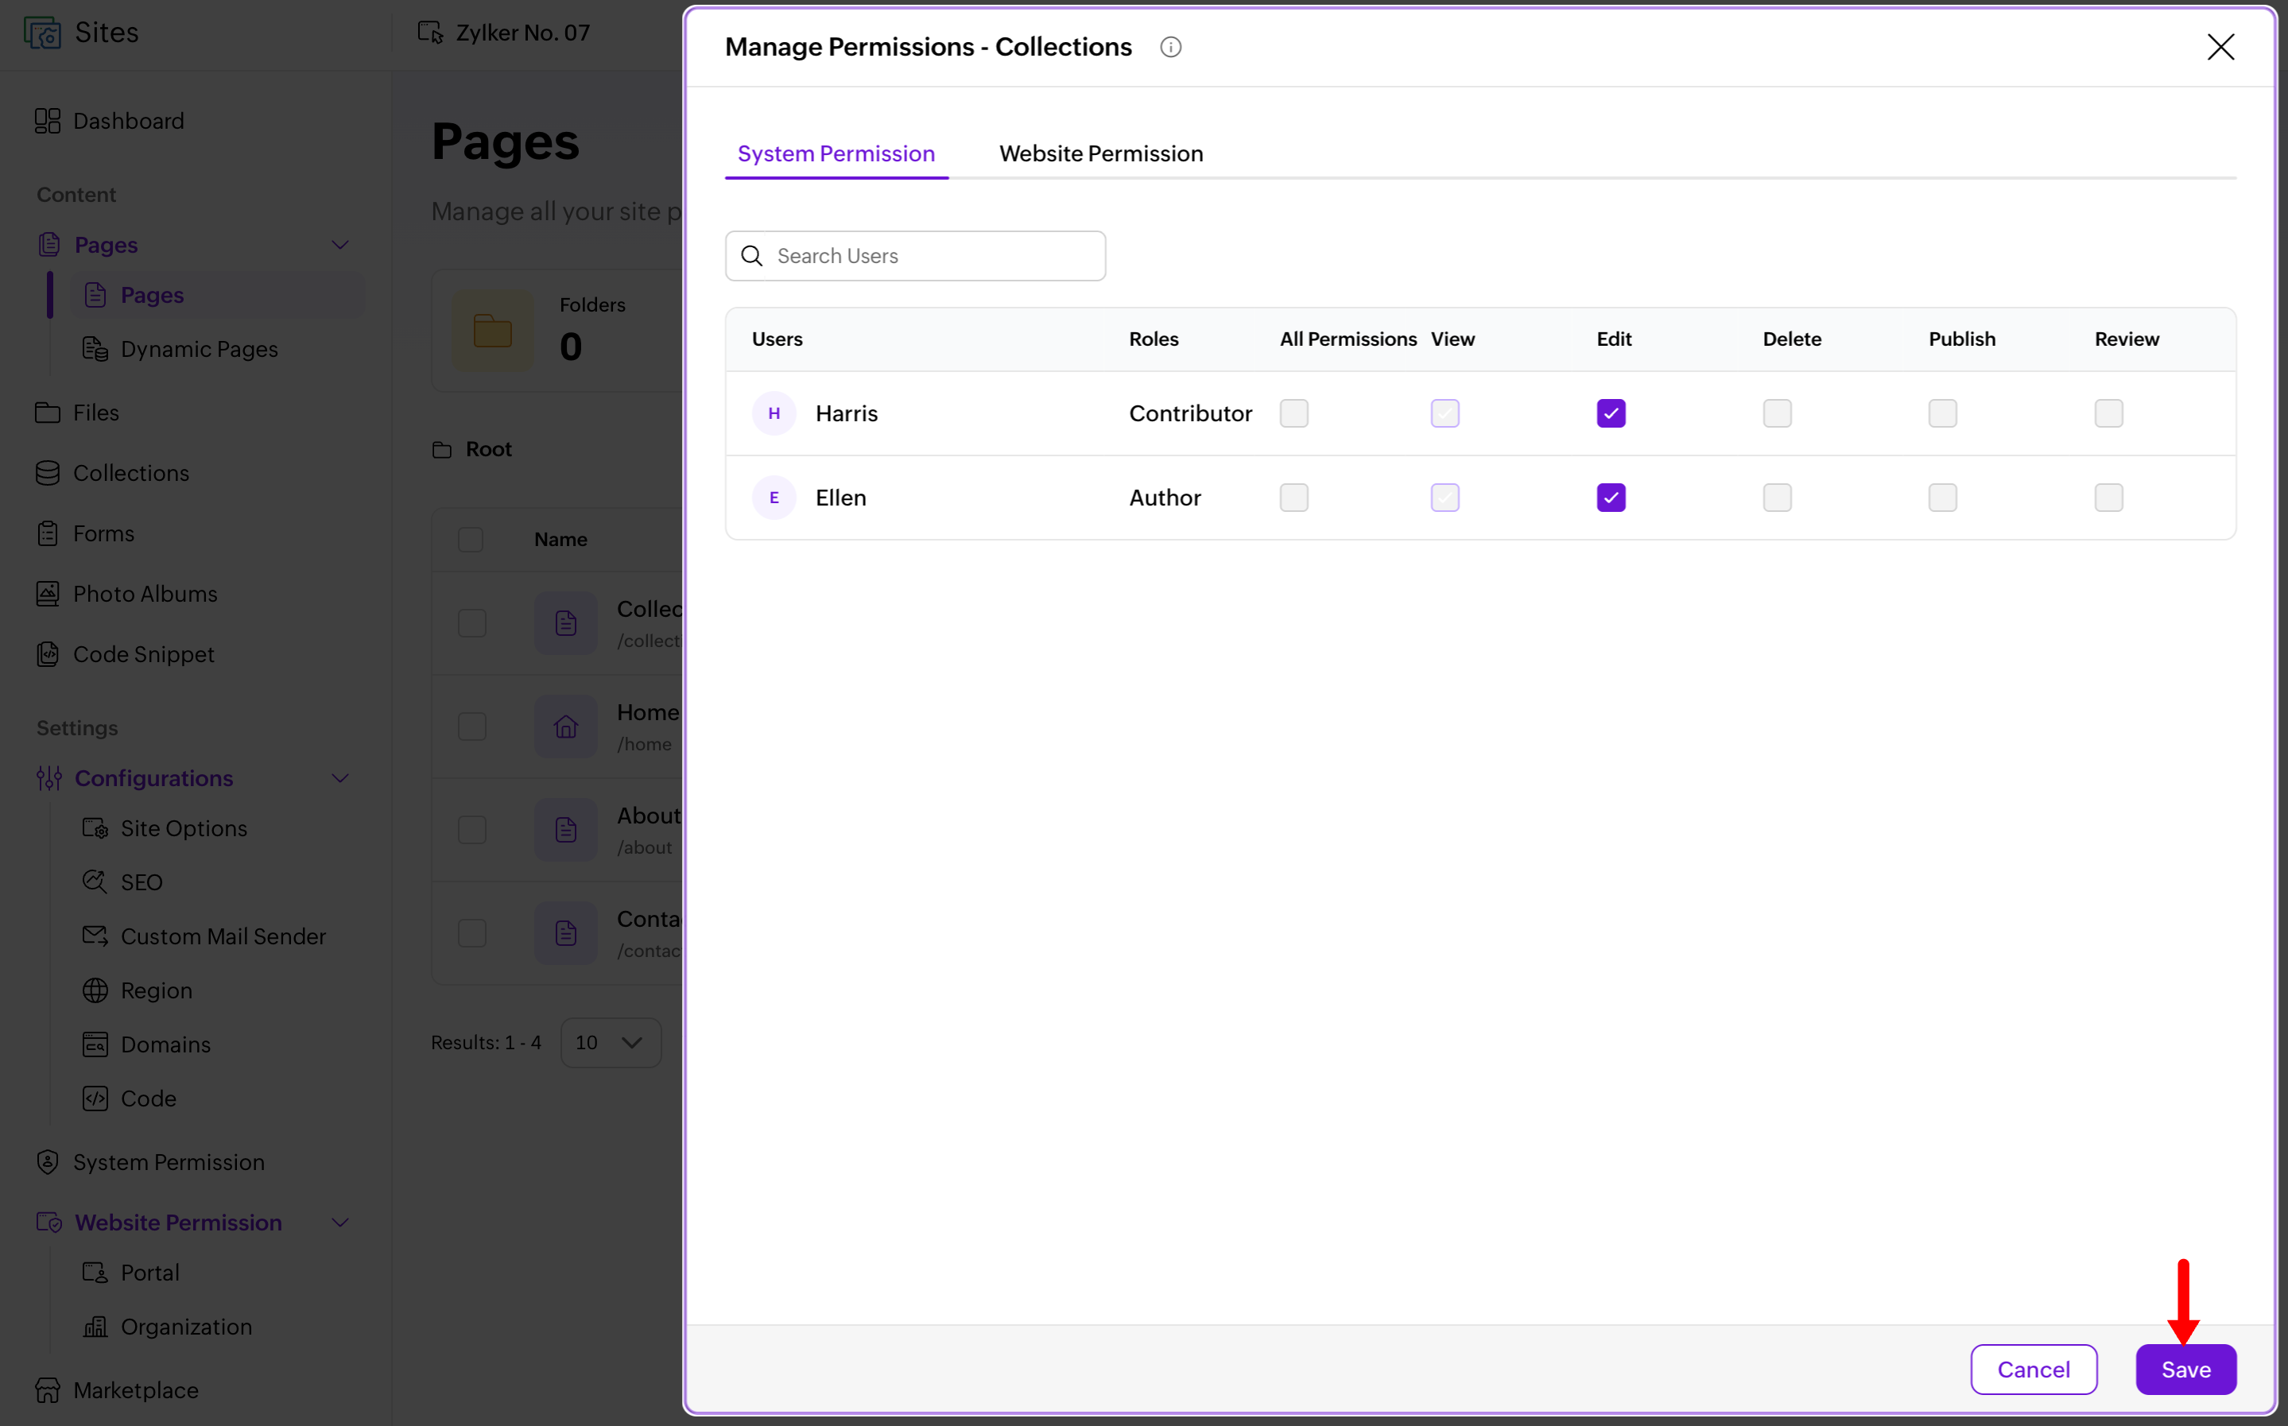Enable Publish permission for Ellen
This screenshot has height=1426, width=2288.
point(1943,498)
